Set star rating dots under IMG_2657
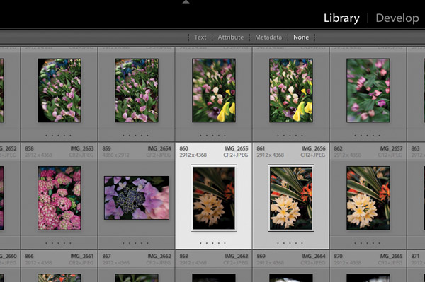Viewport: 425px width, 282px height. 367,243
